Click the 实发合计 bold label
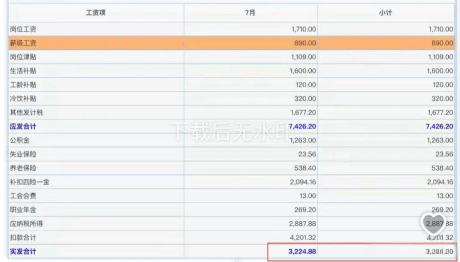Screen dimensions: 460x262 click(x=23, y=251)
